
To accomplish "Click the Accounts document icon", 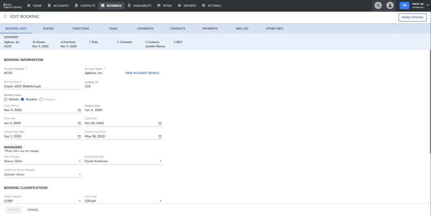I will click(x=49, y=5).
